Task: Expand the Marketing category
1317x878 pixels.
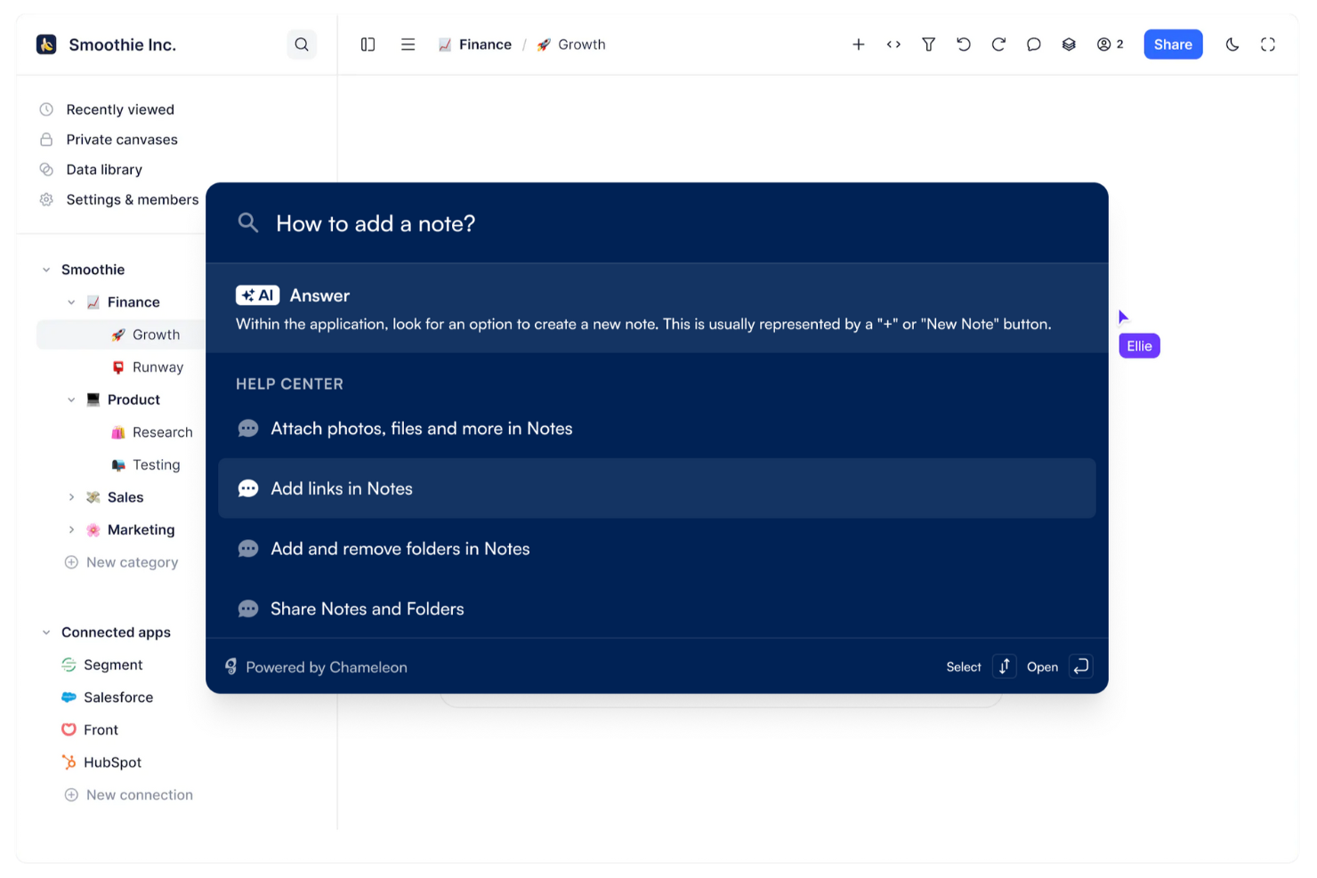Action: point(72,529)
